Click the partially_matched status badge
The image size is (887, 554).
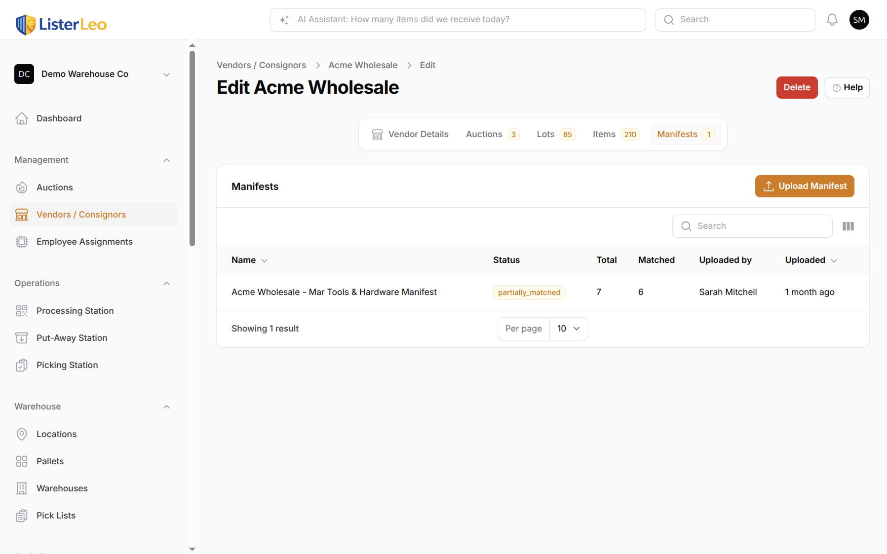tap(529, 293)
